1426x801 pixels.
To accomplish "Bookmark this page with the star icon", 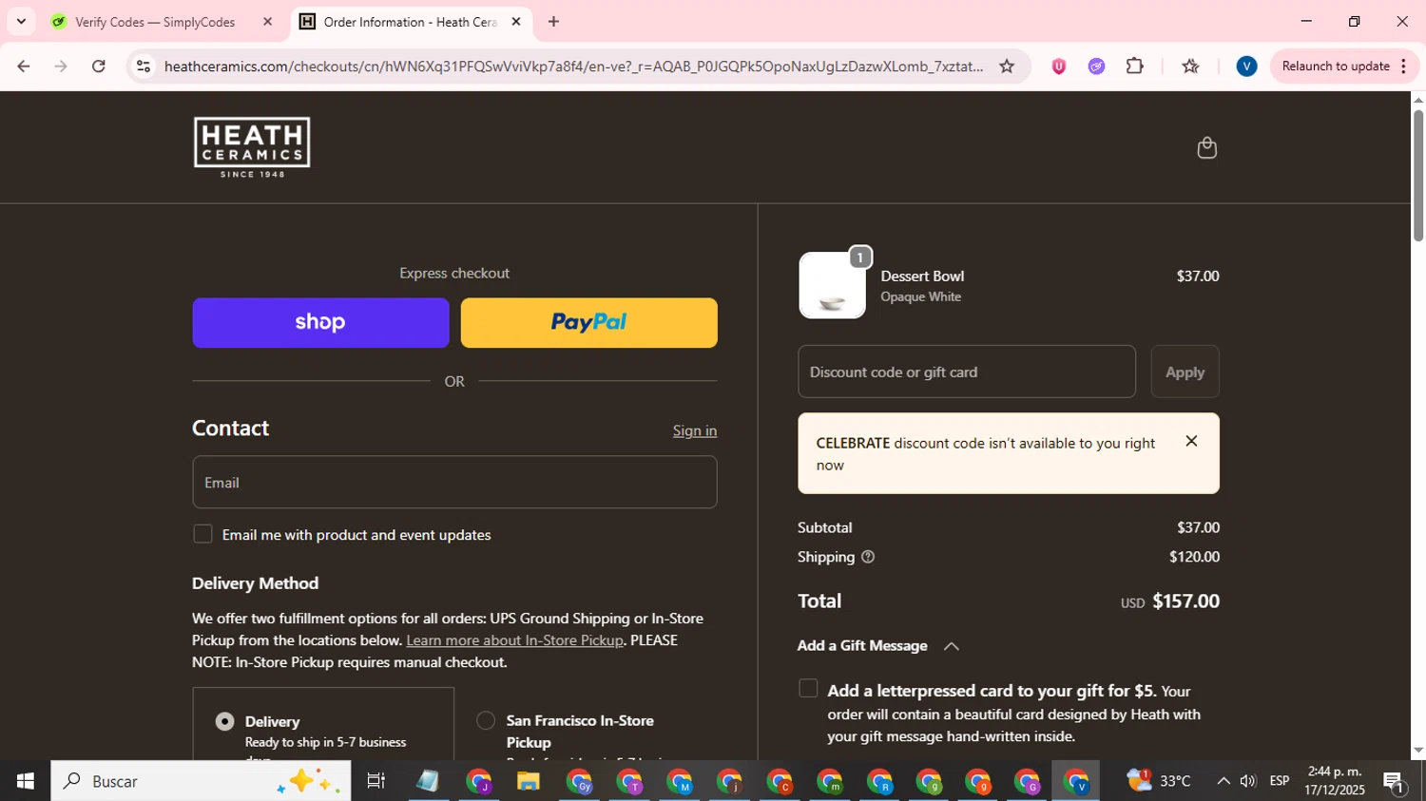I will tap(1007, 67).
